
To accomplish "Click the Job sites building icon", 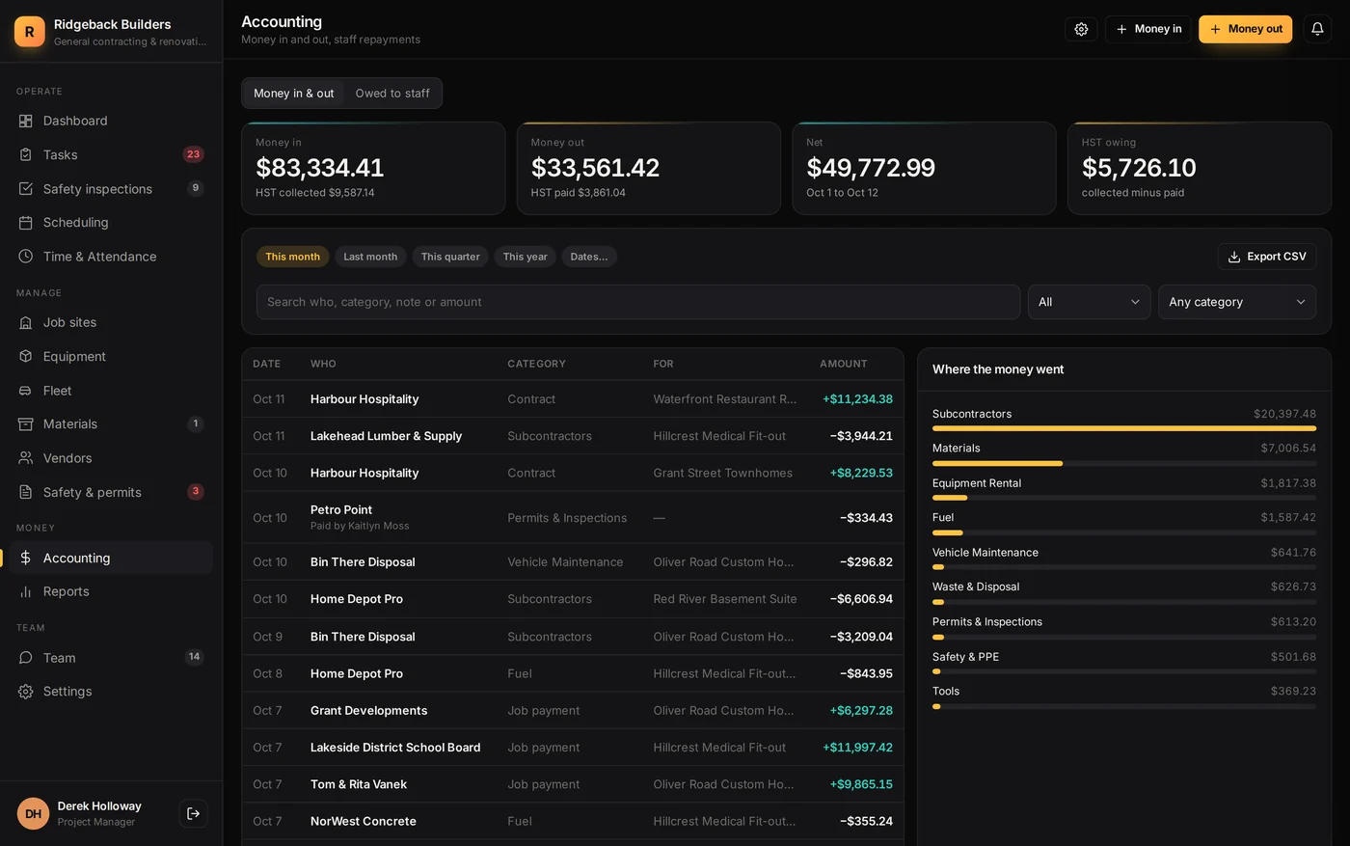I will [26, 322].
